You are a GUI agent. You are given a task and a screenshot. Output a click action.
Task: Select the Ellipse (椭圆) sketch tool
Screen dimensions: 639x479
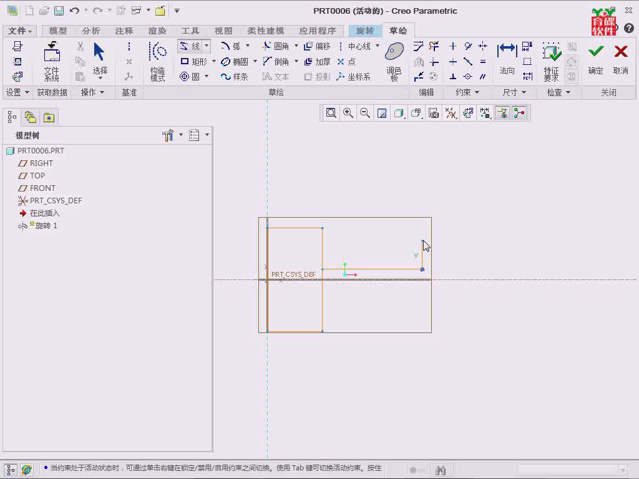(235, 62)
